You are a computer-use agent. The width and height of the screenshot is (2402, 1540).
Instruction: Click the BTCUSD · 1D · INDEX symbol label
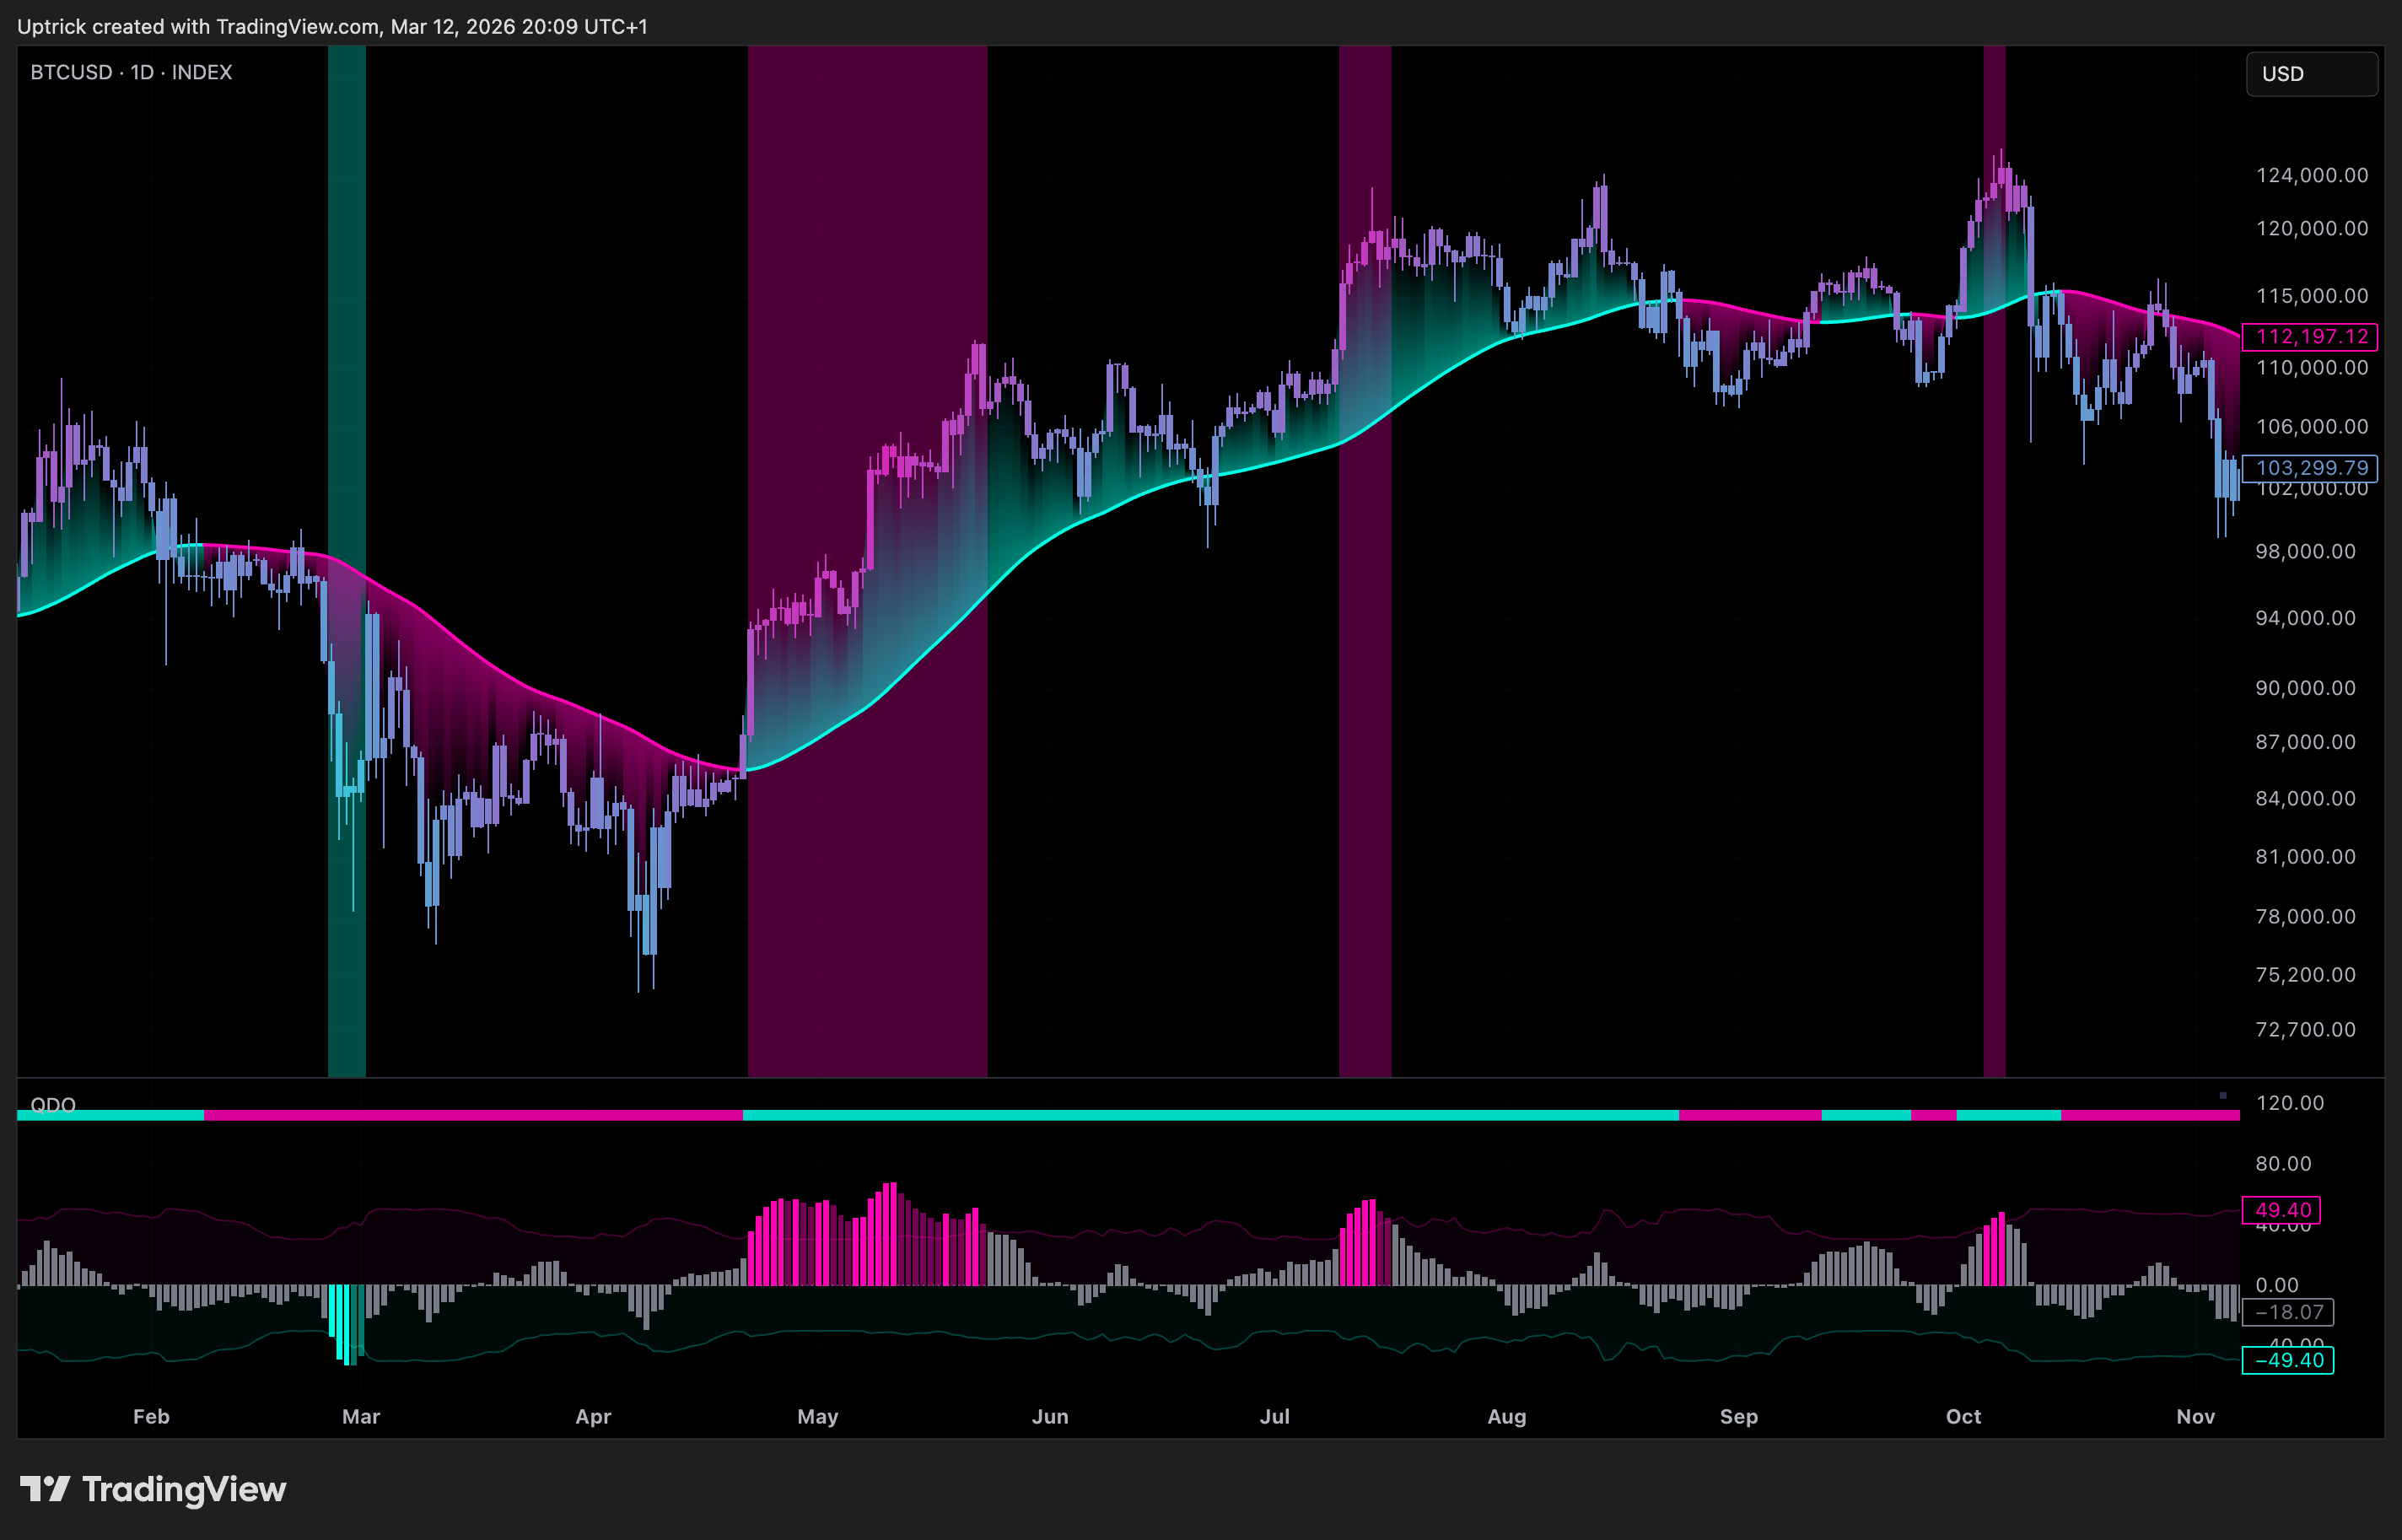pos(131,72)
